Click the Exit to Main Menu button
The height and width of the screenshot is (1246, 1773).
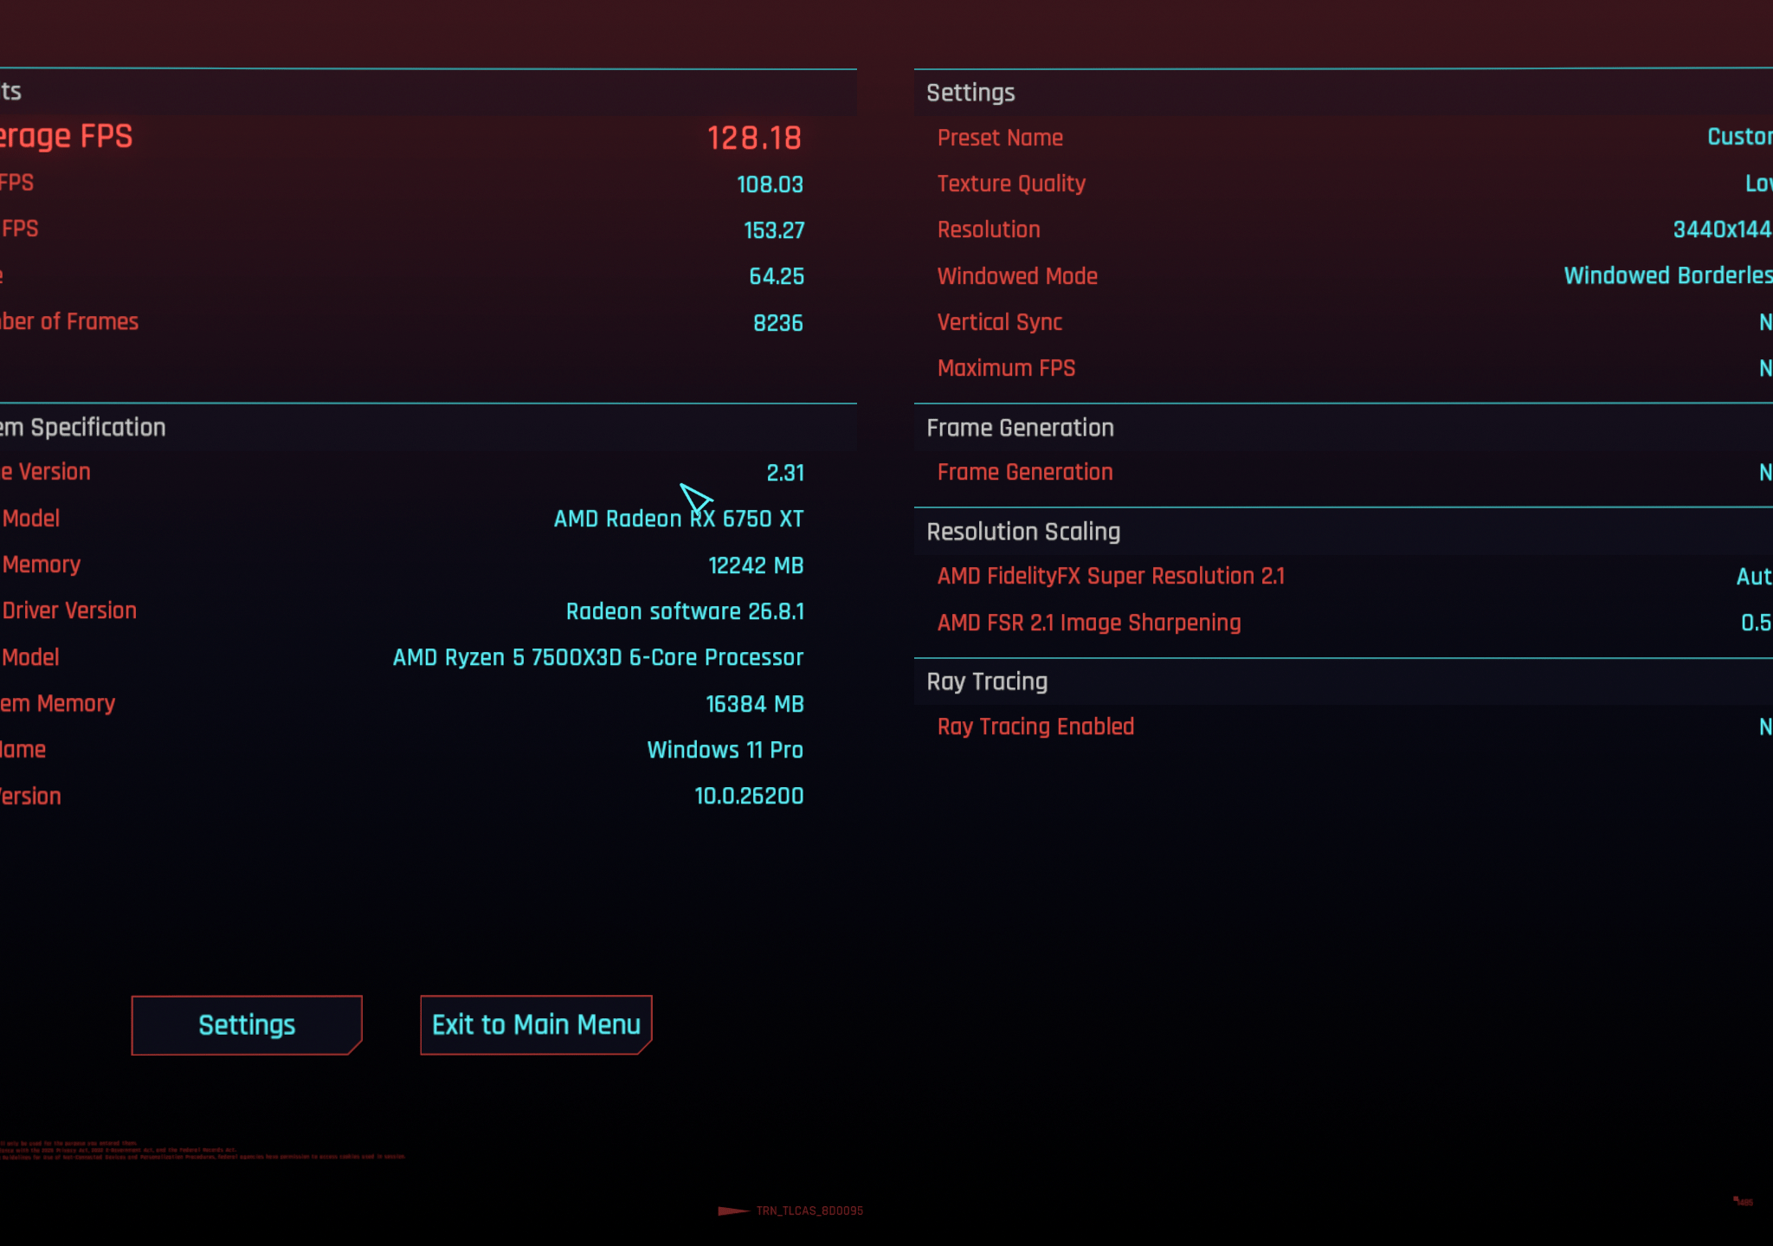[x=536, y=1025]
